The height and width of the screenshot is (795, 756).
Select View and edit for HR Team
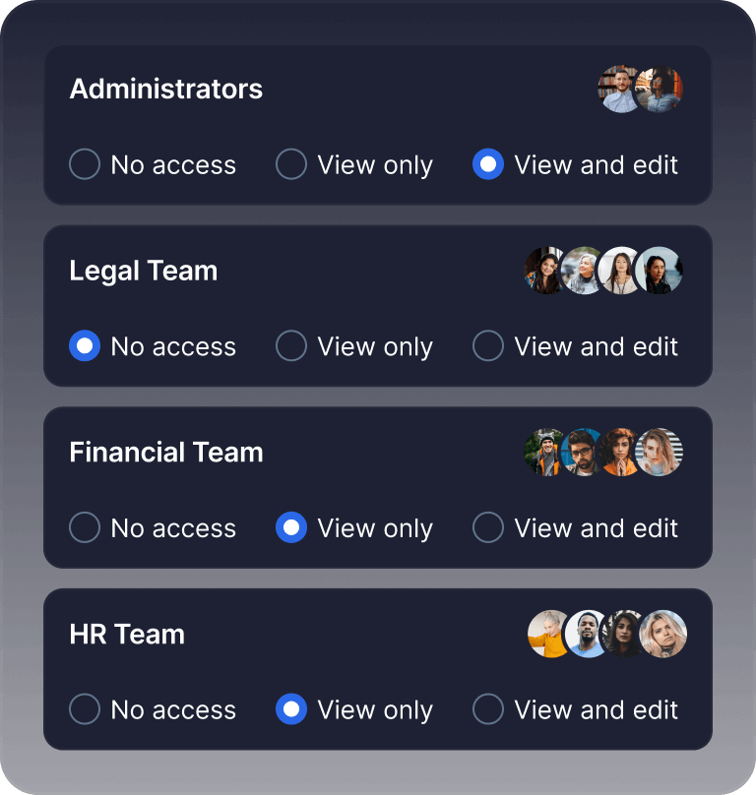(488, 709)
